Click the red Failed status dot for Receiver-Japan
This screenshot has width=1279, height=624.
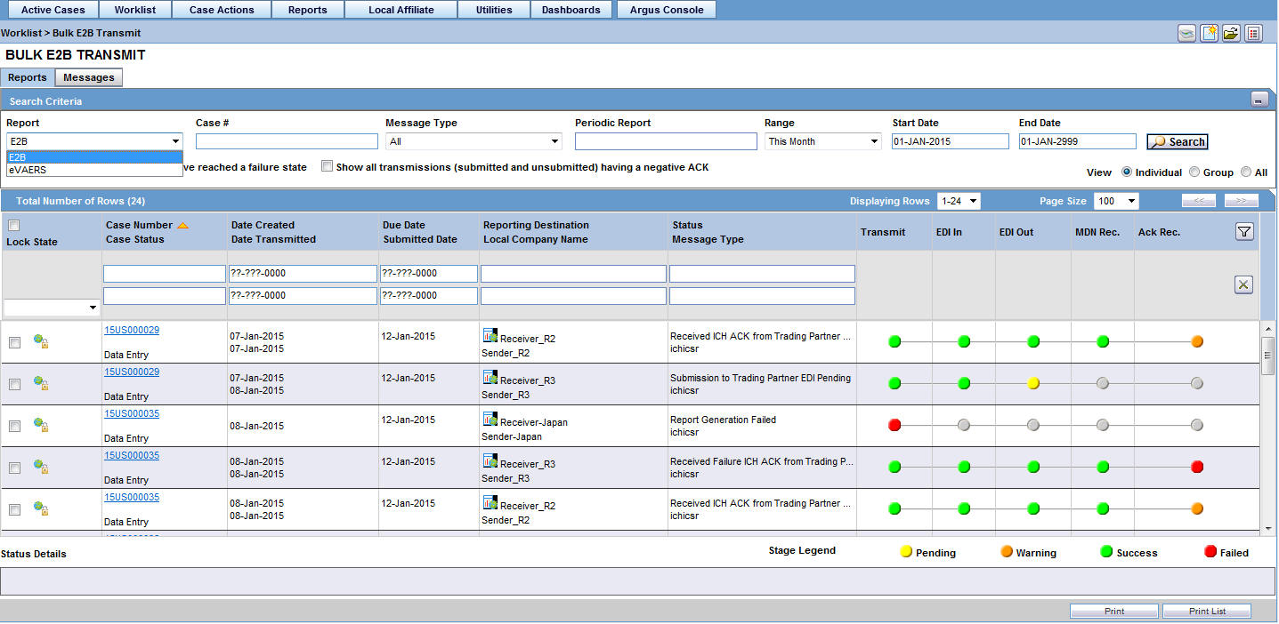[x=894, y=425]
